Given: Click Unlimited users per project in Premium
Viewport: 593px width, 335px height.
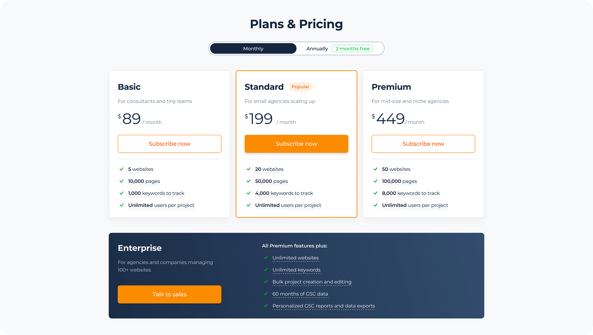Looking at the screenshot, I should click(415, 205).
